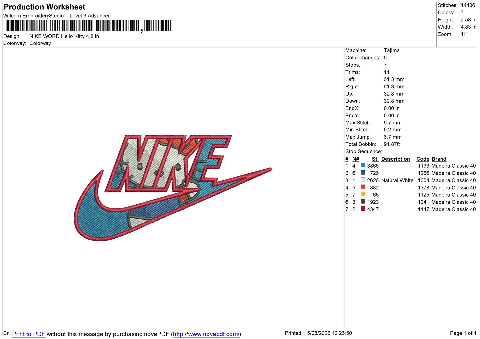Click the printed date 15/08/2026 12:26:50
Screen dimensions: 480x339
[x=328, y=333]
